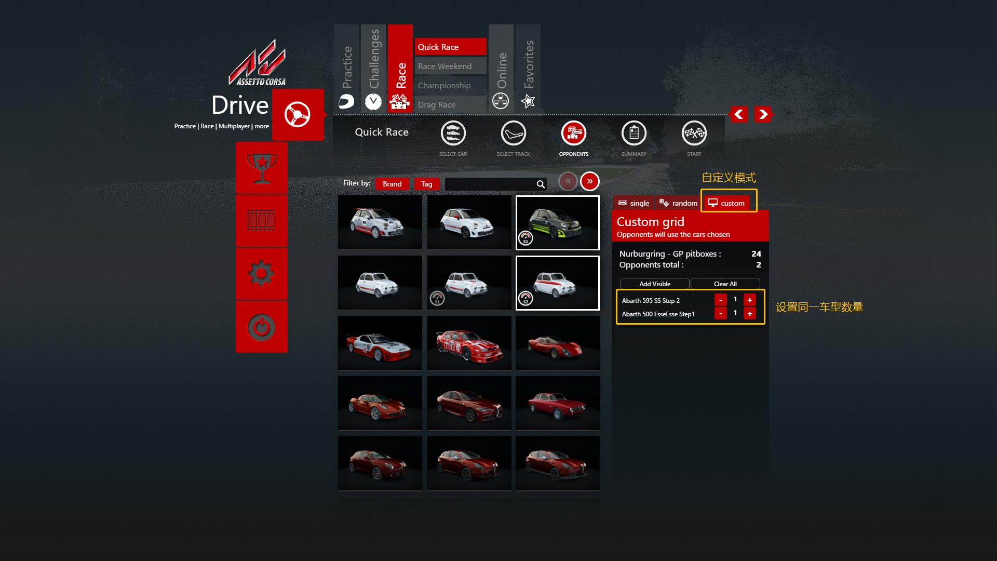Select the classic Fiat 500 with S1 badge
Image resolution: width=997 pixels, height=561 pixels.
[469, 283]
